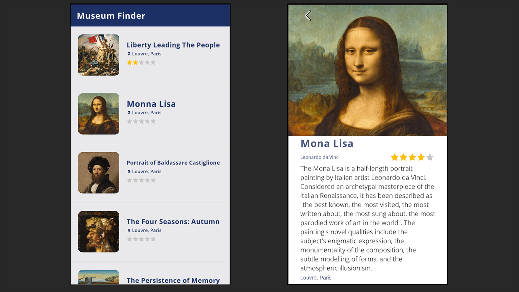519x292 pixels.
Task: Set Monna Lisa rating to first star
Action: point(129,122)
